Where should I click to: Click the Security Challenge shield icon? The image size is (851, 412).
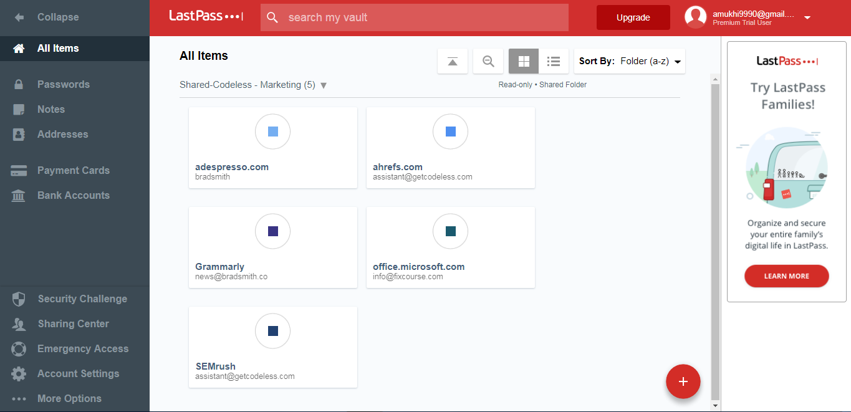click(x=19, y=299)
